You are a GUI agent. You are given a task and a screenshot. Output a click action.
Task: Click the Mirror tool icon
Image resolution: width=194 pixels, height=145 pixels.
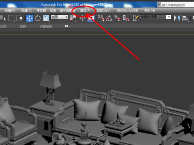click(176, 18)
